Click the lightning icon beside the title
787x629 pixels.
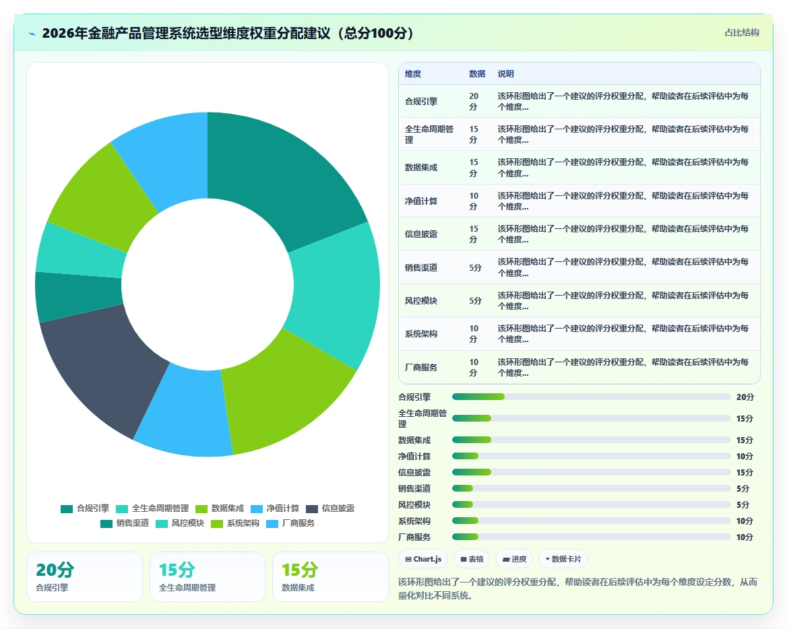[32, 34]
